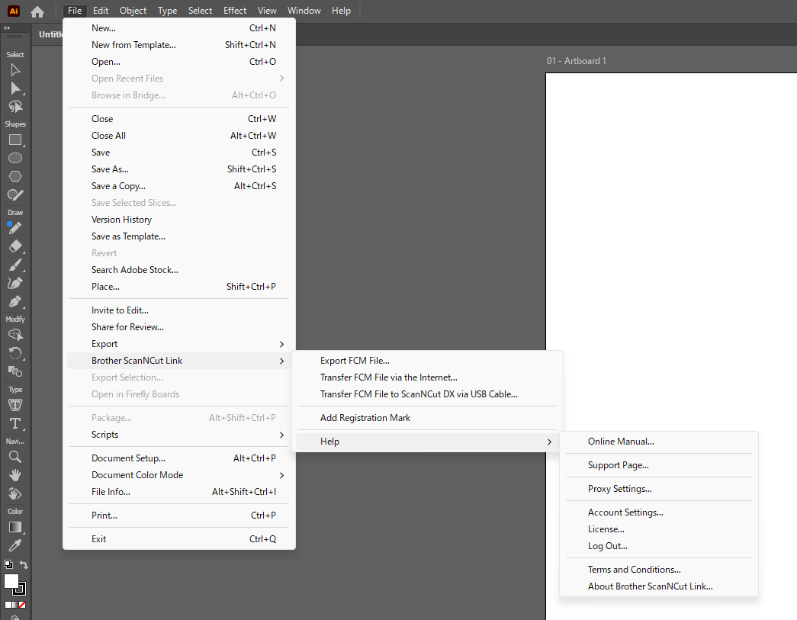Click the Illustrator Ai logo icon

pos(14,11)
